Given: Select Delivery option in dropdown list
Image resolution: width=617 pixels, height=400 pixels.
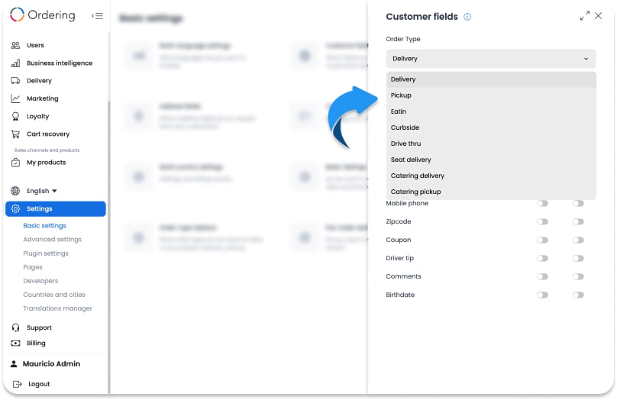Looking at the screenshot, I should (x=491, y=79).
